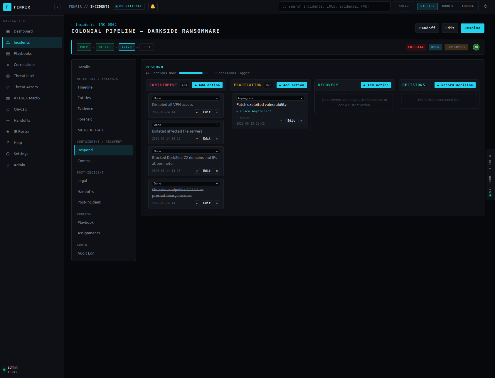Open Settings in the sidebar
Viewport: 495px width, 378px height.
coord(32,154)
